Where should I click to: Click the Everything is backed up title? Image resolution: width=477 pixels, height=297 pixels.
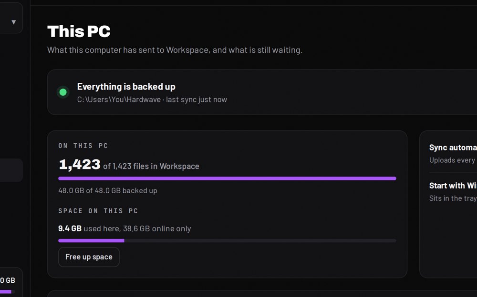click(x=126, y=87)
